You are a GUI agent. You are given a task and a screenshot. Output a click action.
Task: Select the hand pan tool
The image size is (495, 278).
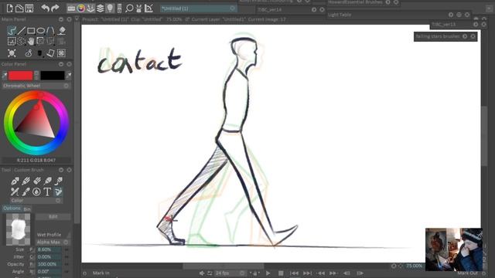(31, 41)
